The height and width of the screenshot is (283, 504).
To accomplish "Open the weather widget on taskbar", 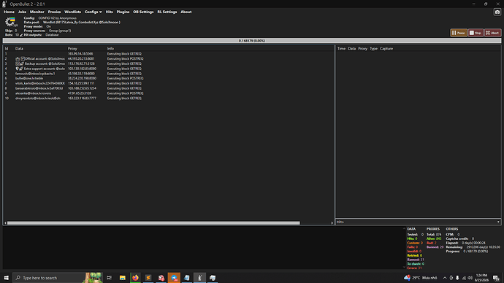I will click(421, 278).
